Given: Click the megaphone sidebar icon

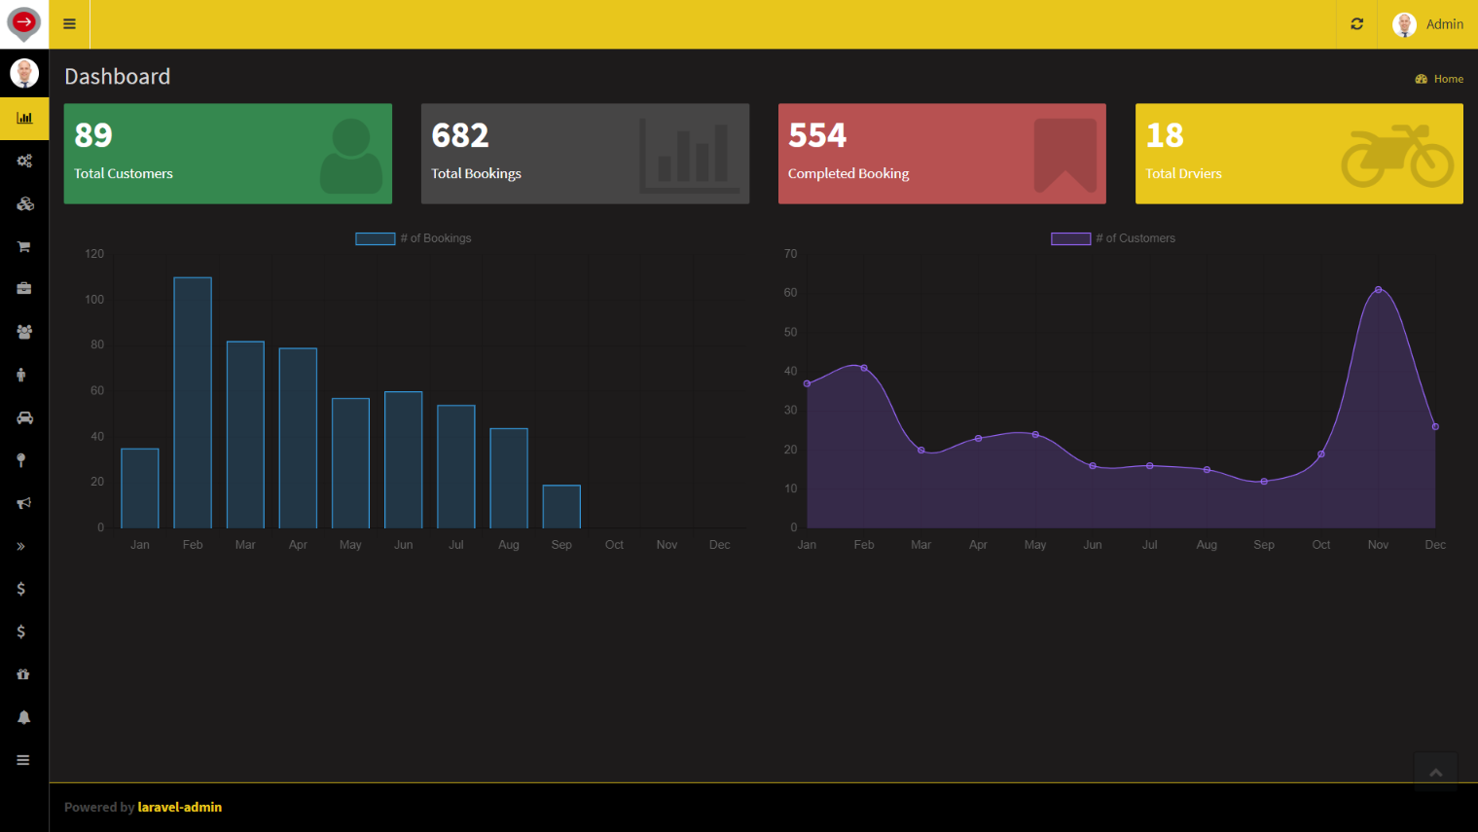Looking at the screenshot, I should tap(24, 503).
